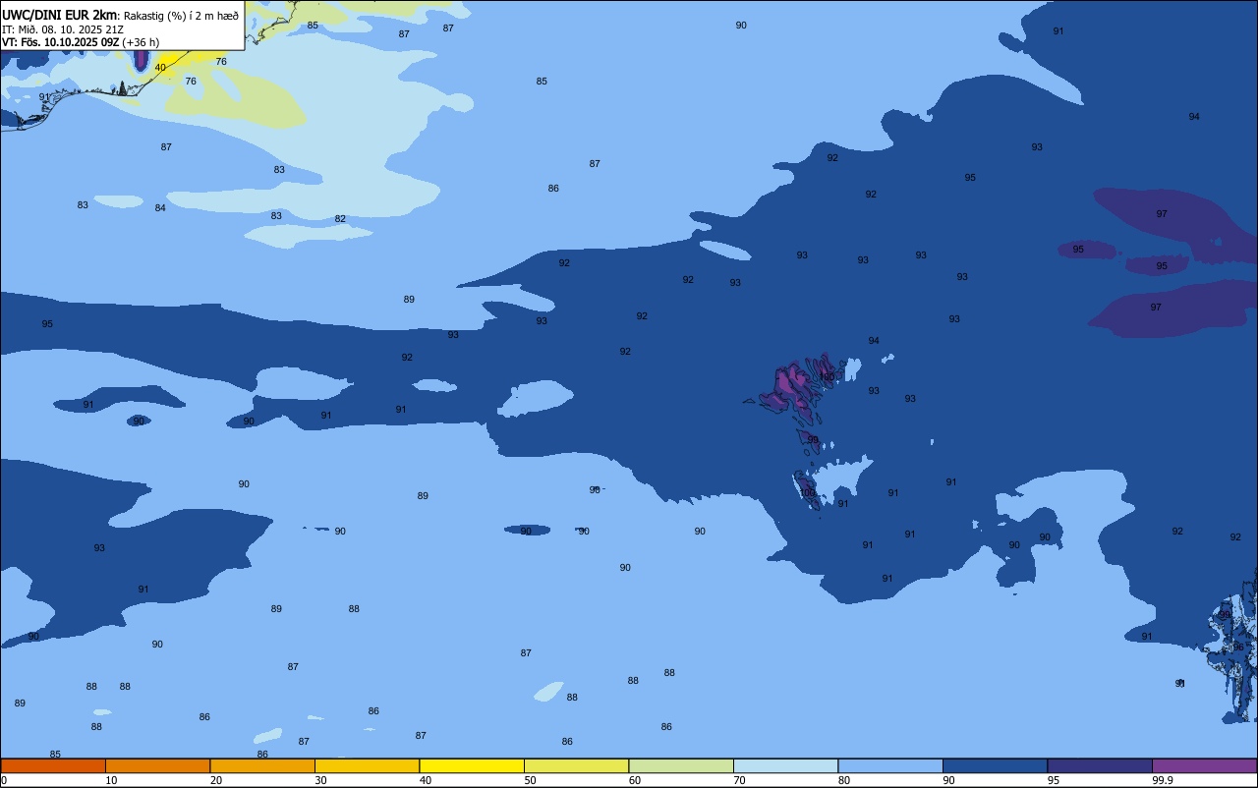Pick the light green 60–70 legend swatch
Viewport: 1258px width, 788px height.
(x=681, y=765)
